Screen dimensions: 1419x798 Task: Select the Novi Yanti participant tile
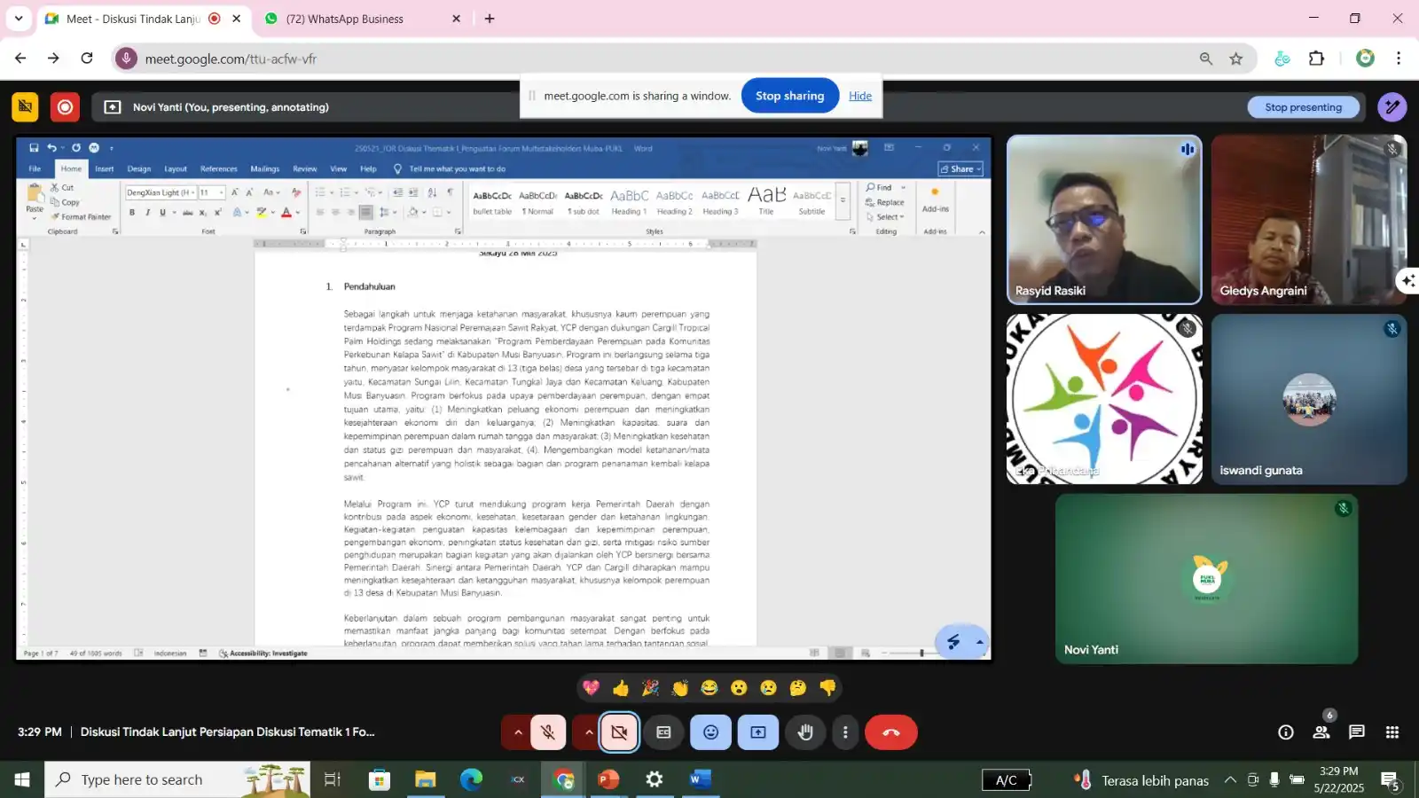coord(1206,578)
